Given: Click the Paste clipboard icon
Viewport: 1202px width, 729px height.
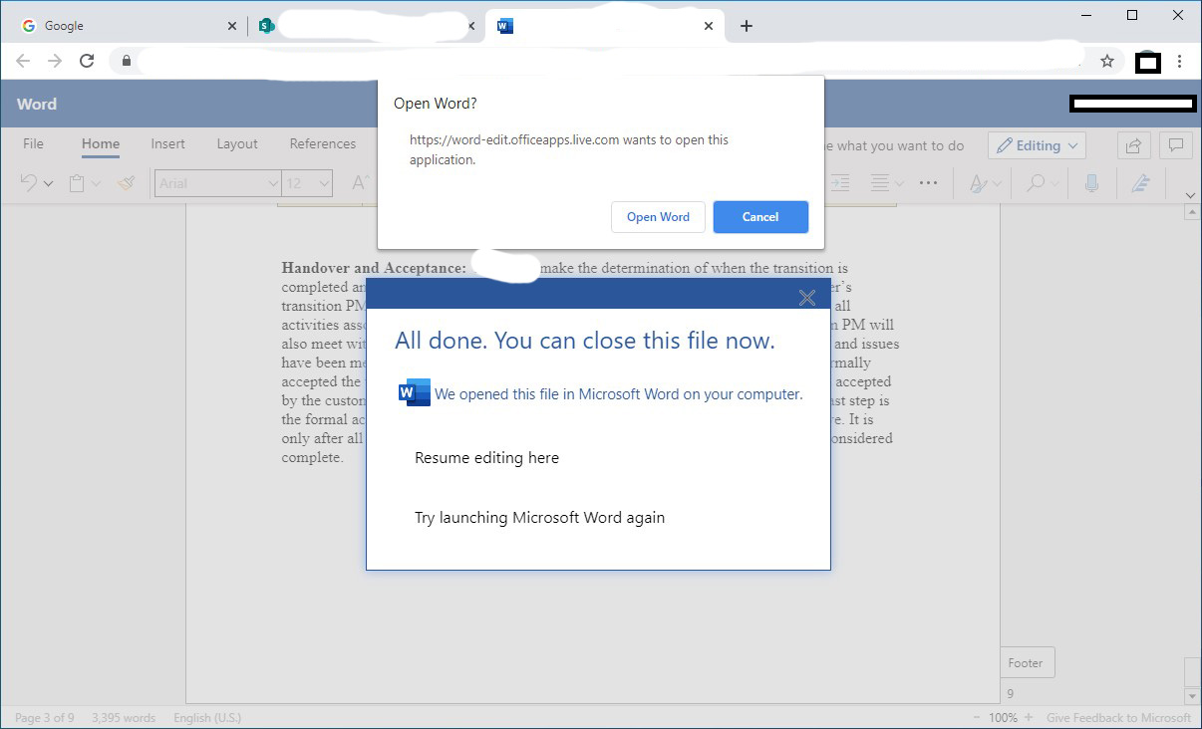Looking at the screenshot, I should pos(76,183).
